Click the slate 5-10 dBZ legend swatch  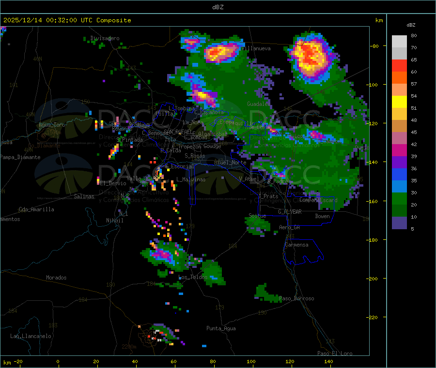pos(399,223)
